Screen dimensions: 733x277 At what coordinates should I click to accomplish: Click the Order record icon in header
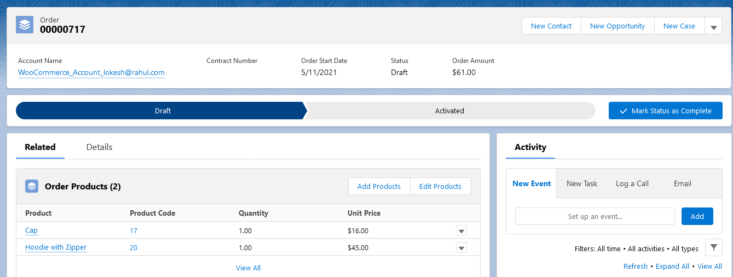point(24,25)
